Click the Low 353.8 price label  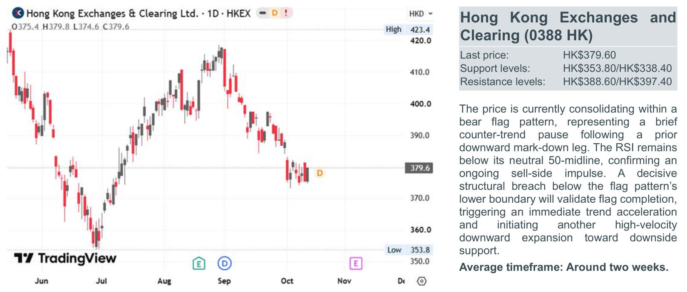click(x=409, y=250)
